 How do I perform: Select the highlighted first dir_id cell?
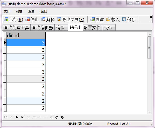pyautogui.click(x=26, y=43)
